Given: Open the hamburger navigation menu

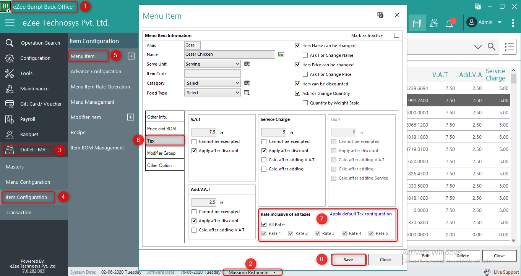Looking at the screenshot, I should 10,23.
